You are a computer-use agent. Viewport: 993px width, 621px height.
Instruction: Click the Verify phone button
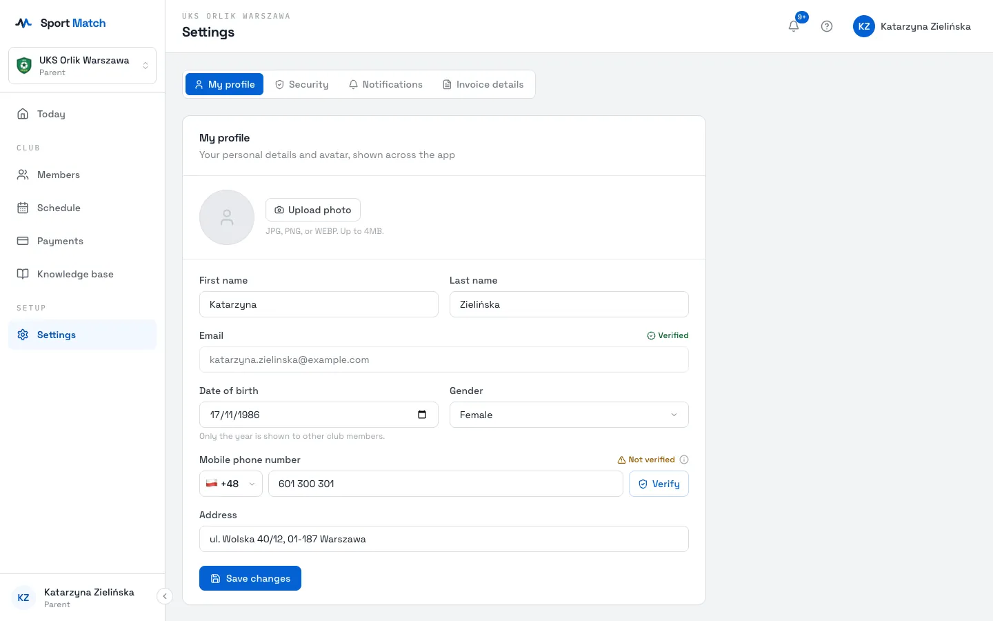(x=659, y=484)
